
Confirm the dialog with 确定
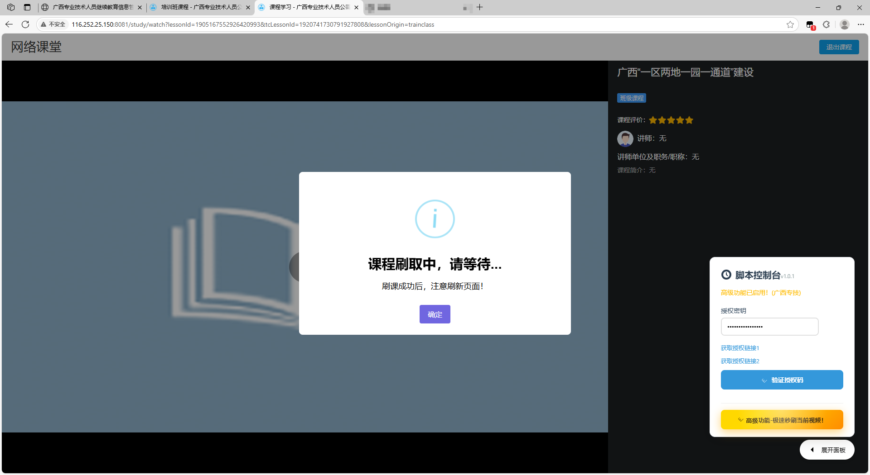(435, 314)
